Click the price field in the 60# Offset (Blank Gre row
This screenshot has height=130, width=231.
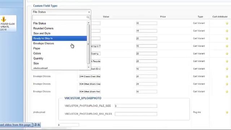tap(147, 84)
